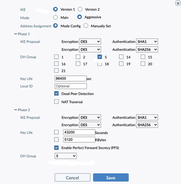Image resolution: width=181 pixels, height=184 pixels.
Task: Select Manually Set address assignment
Action: click(86, 26)
